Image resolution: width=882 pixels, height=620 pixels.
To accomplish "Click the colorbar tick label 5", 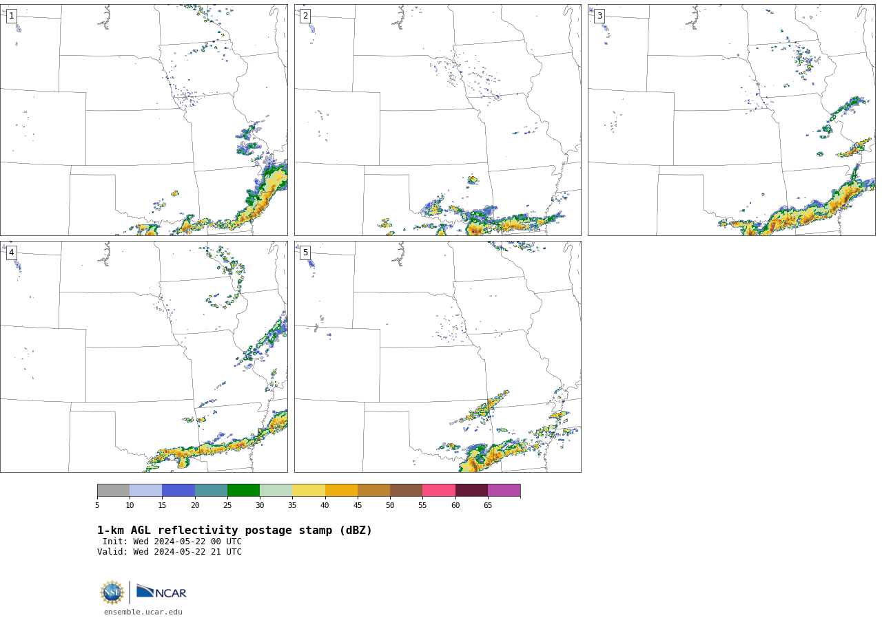I will coord(97,505).
